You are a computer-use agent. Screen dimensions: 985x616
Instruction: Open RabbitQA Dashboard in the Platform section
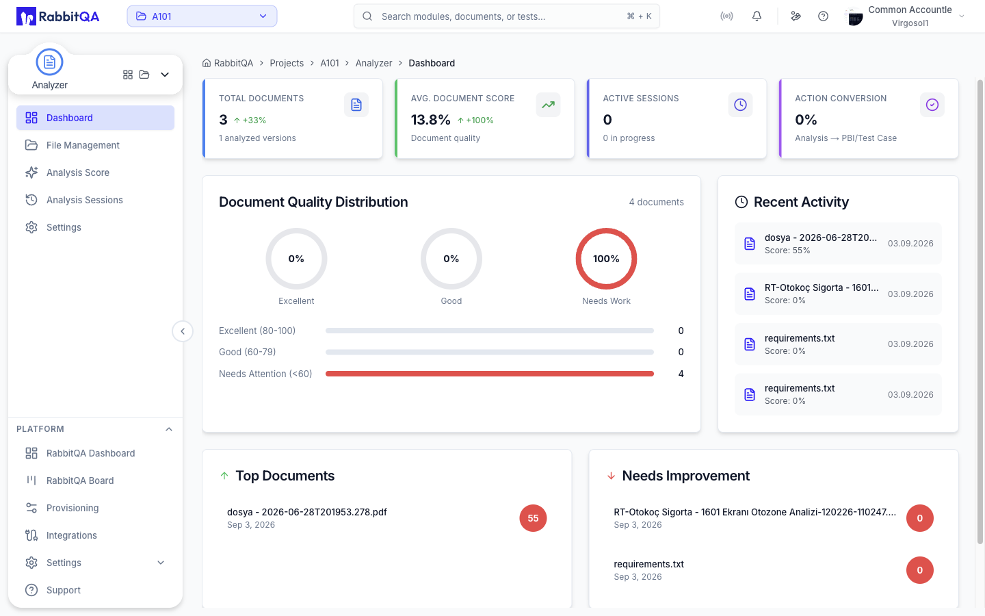95,453
